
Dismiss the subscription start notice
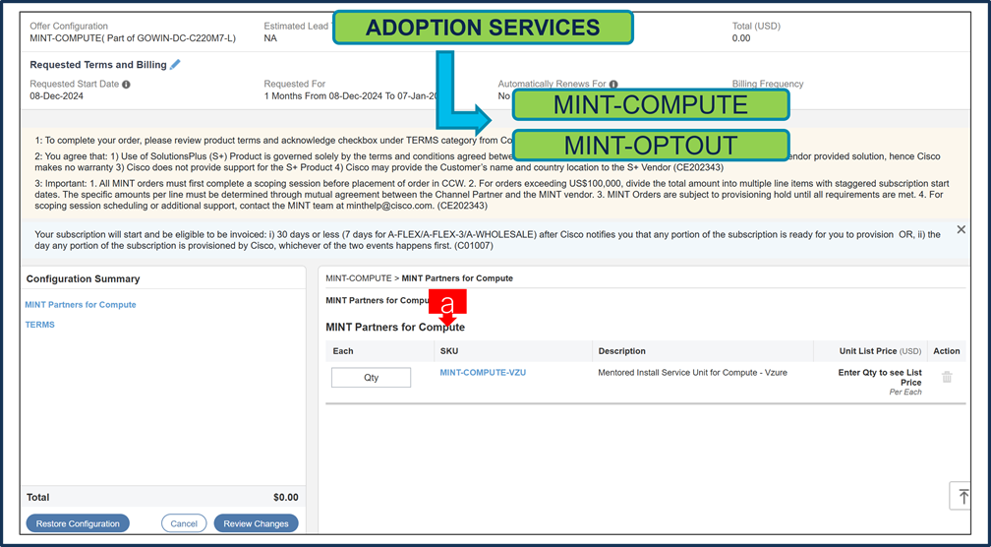pyautogui.click(x=962, y=229)
